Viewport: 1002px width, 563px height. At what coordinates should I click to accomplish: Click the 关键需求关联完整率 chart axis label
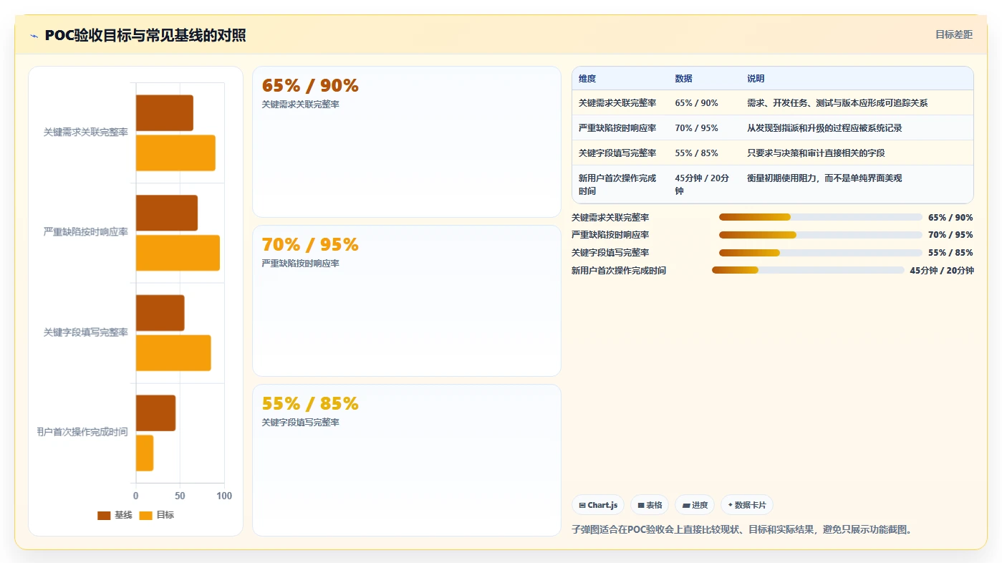85,133
